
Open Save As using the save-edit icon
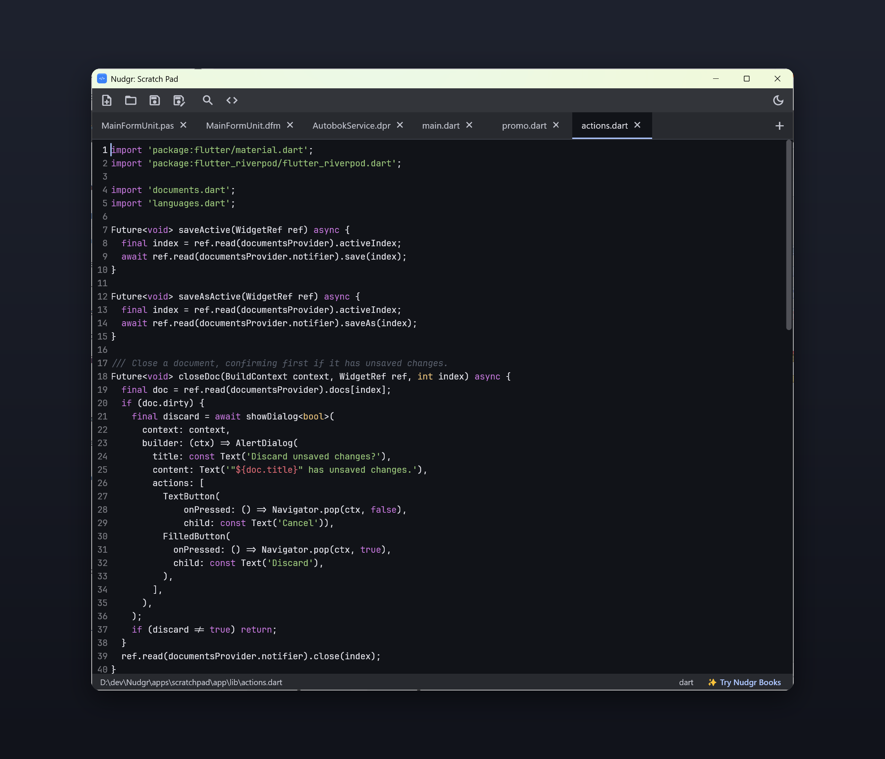(x=179, y=100)
